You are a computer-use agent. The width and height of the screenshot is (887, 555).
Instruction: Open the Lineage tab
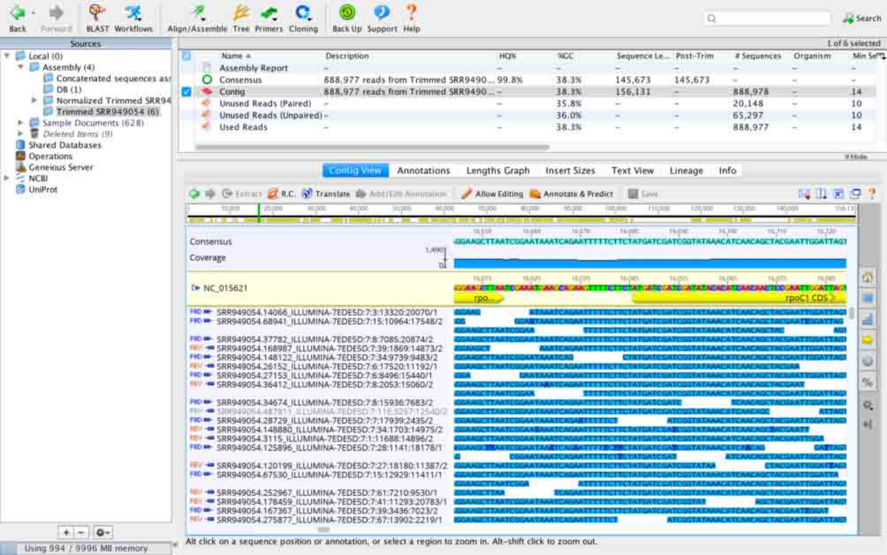[x=686, y=170]
